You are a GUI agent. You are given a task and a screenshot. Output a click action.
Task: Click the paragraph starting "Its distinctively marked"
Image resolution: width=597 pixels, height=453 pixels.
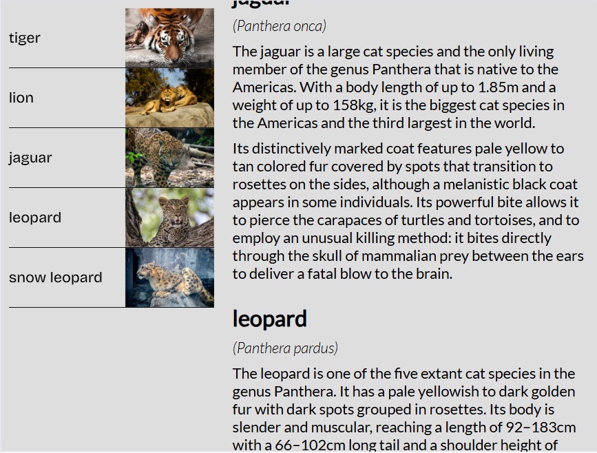pyautogui.click(x=406, y=211)
